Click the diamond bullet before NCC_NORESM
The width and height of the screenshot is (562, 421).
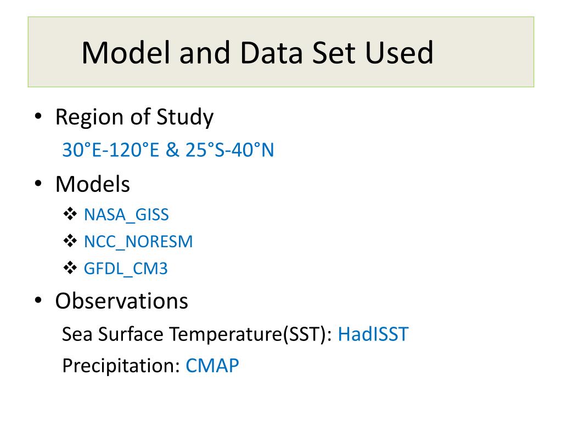coord(70,241)
